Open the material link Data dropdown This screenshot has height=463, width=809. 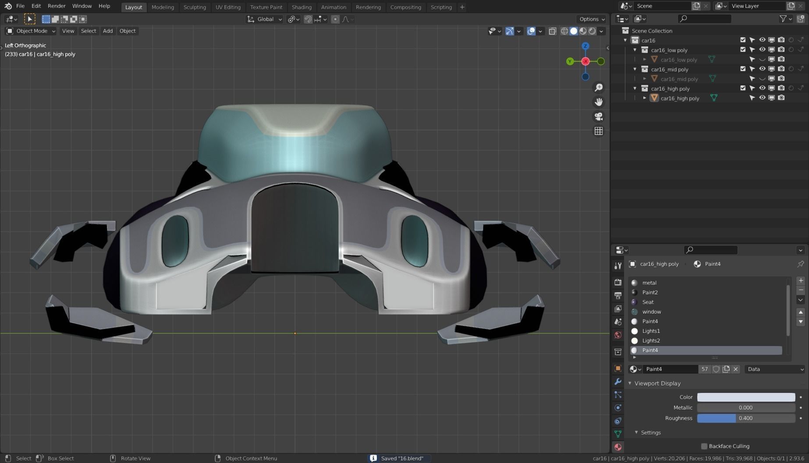(775, 369)
